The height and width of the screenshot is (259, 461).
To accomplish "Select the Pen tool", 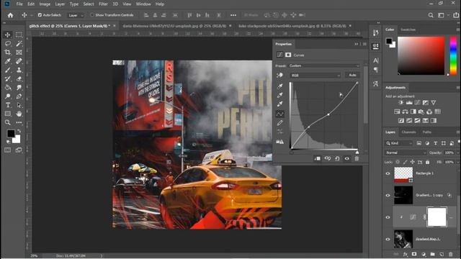I will [19, 96].
